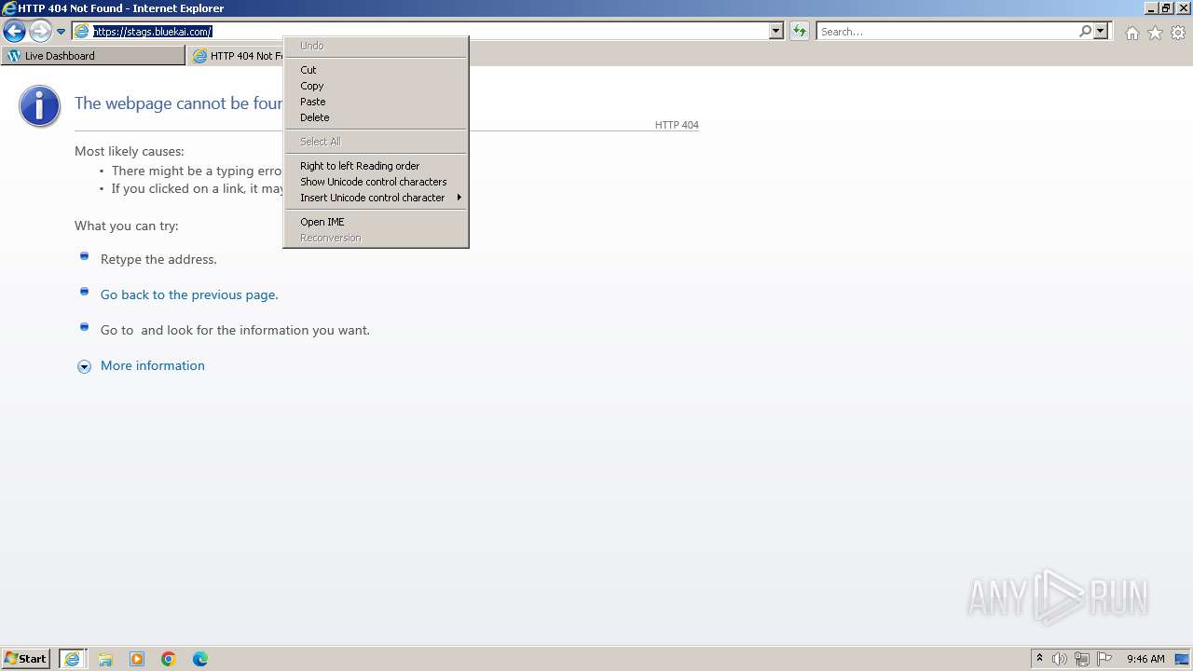The image size is (1193, 671).
Task: Open the media player taskbar icon
Action: [x=137, y=659]
